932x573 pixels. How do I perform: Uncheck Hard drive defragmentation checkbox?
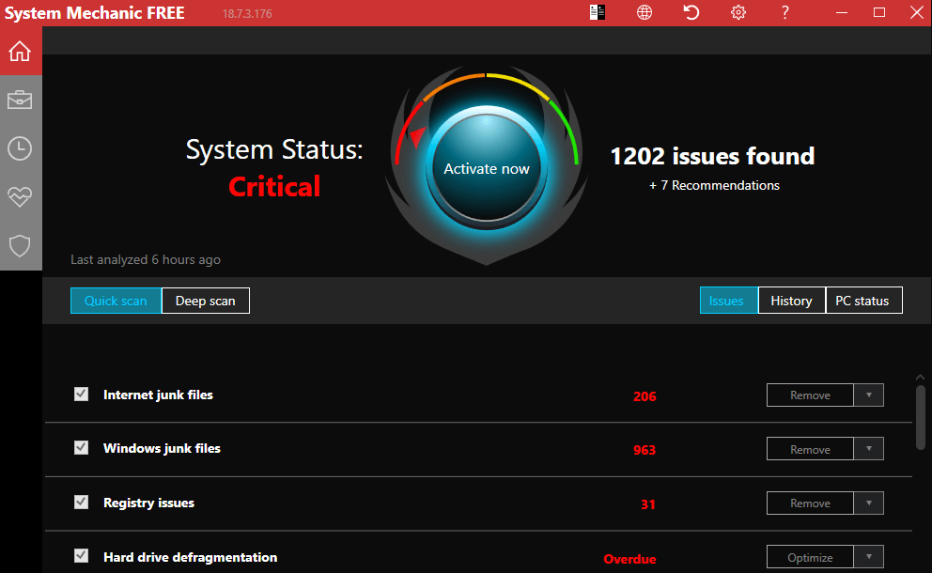click(82, 556)
